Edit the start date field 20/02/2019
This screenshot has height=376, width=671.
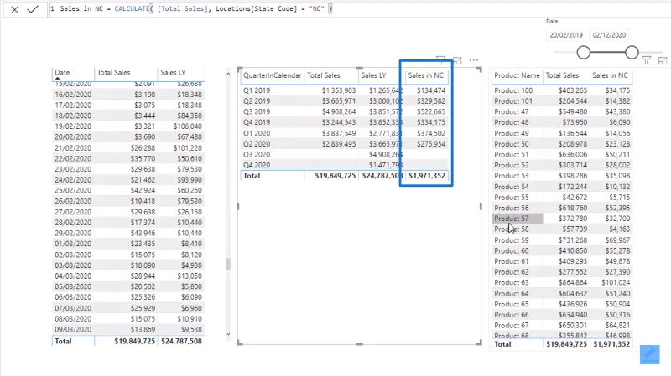(566, 35)
